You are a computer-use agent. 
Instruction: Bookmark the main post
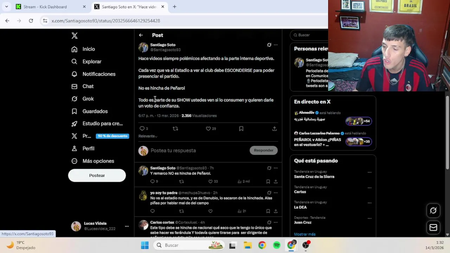click(241, 129)
